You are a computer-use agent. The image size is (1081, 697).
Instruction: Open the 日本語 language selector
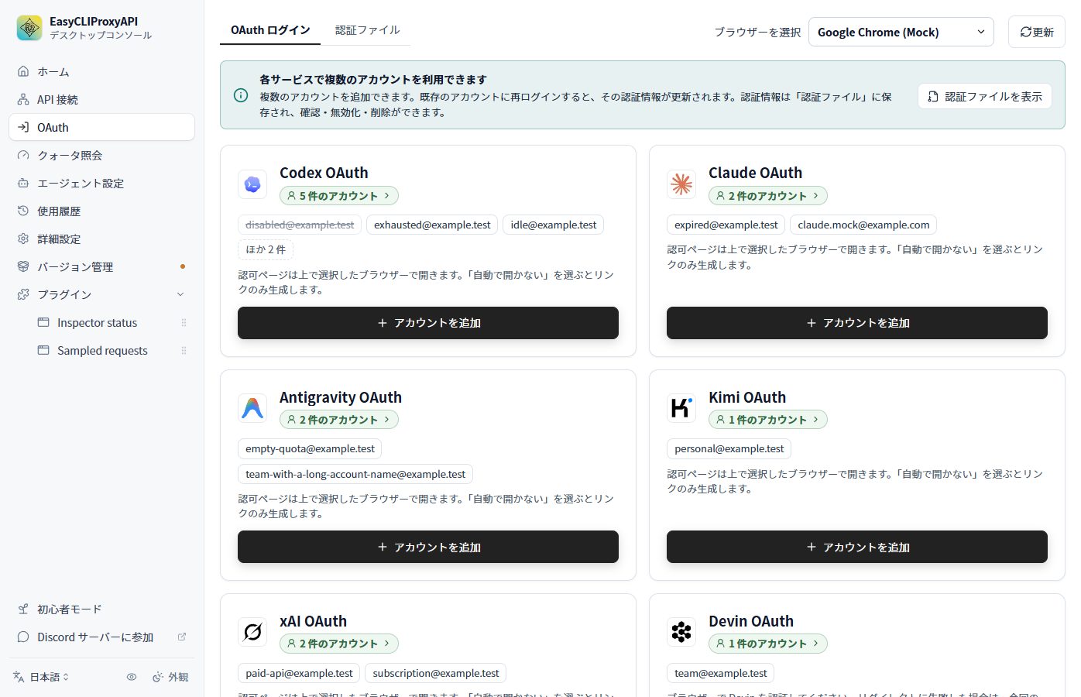pyautogui.click(x=42, y=677)
